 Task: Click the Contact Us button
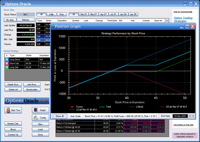(x=13, y=135)
